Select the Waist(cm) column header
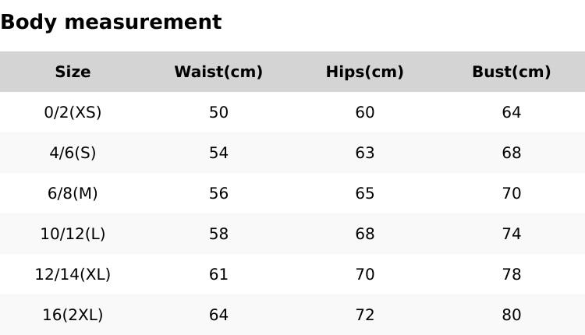The width and height of the screenshot is (585, 335). (x=218, y=72)
